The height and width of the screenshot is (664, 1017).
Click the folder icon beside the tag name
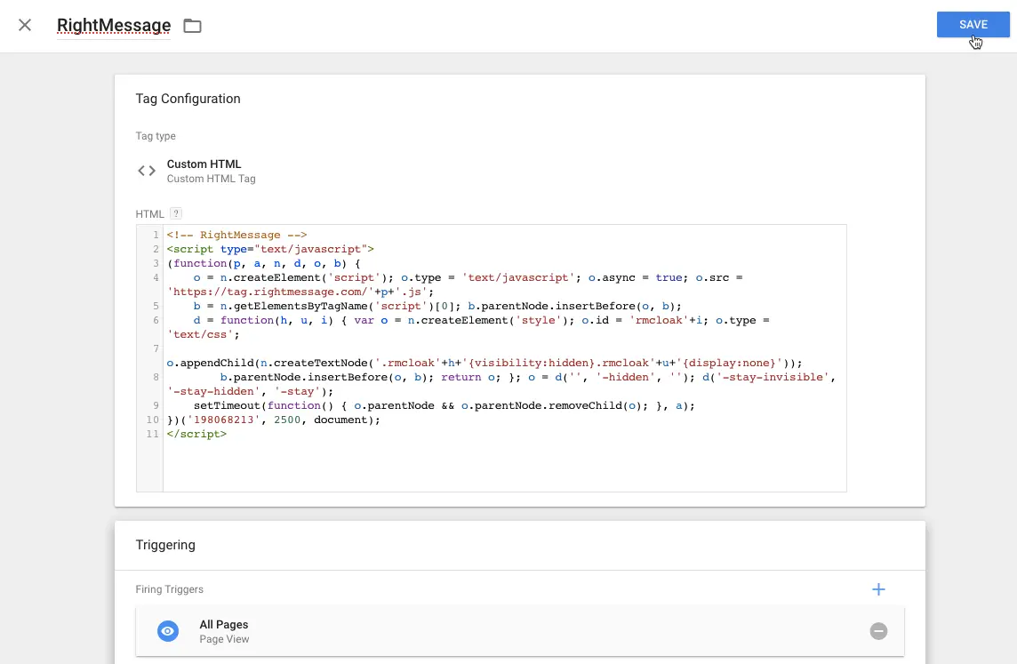click(192, 26)
